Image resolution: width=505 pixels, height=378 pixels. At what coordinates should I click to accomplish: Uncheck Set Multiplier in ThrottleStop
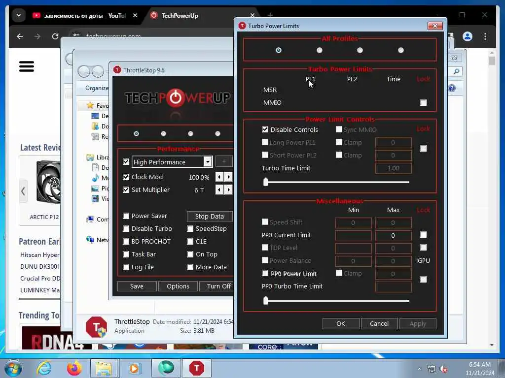click(x=126, y=189)
